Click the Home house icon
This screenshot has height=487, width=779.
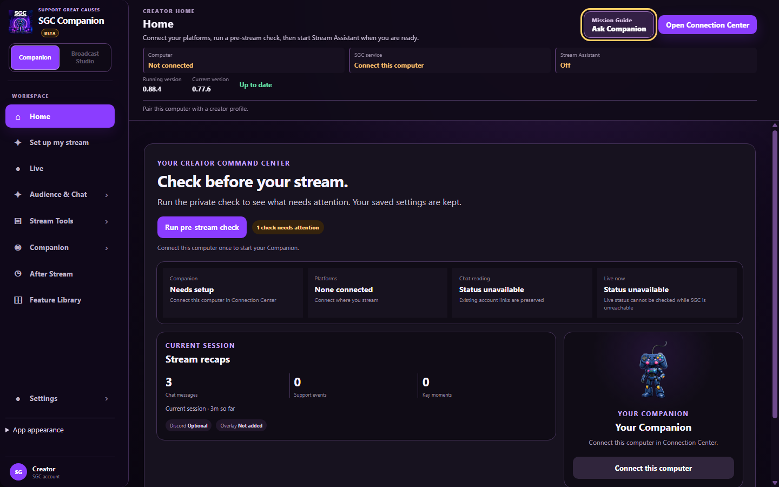click(18, 117)
